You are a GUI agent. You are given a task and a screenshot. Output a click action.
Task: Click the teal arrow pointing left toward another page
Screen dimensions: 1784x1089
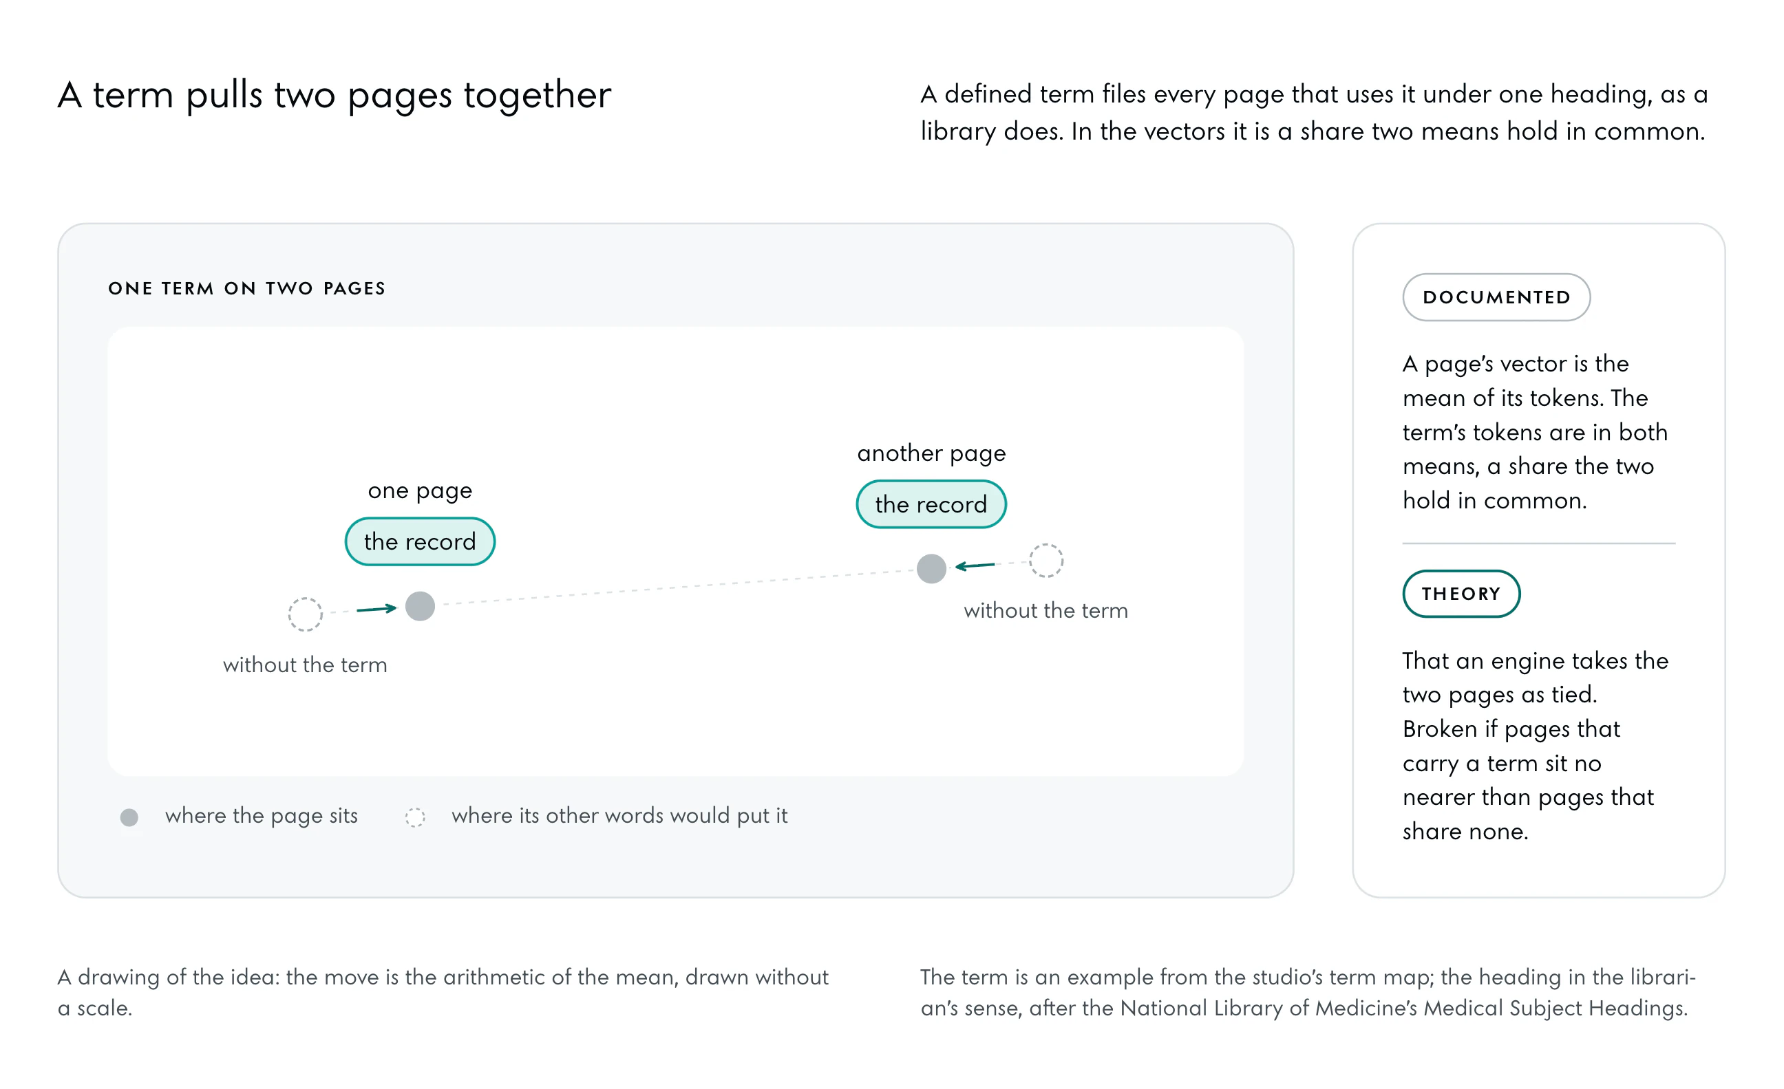(x=975, y=565)
